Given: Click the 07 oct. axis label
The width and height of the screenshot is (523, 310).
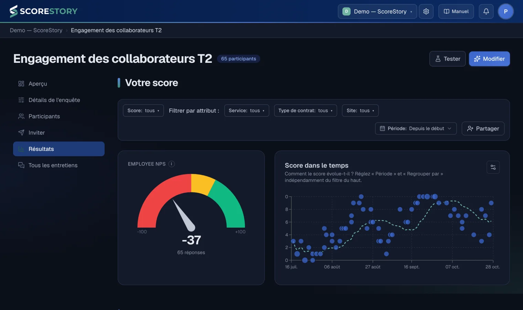Looking at the screenshot, I should [452, 267].
